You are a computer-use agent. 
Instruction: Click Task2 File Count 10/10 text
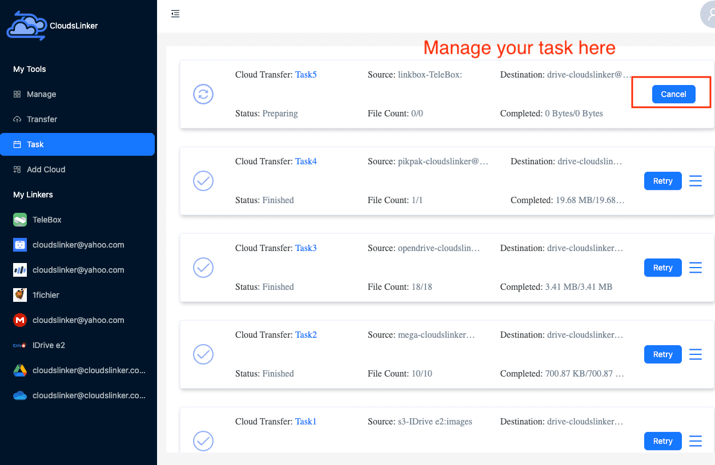point(421,374)
